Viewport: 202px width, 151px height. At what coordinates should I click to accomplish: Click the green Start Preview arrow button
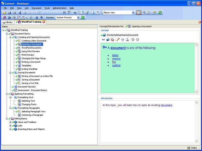(x=83, y=18)
